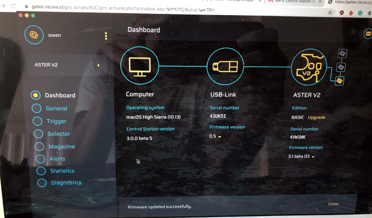372x218 pixels.
Task: Click the owen profile avatar icon
Action: (x=34, y=35)
